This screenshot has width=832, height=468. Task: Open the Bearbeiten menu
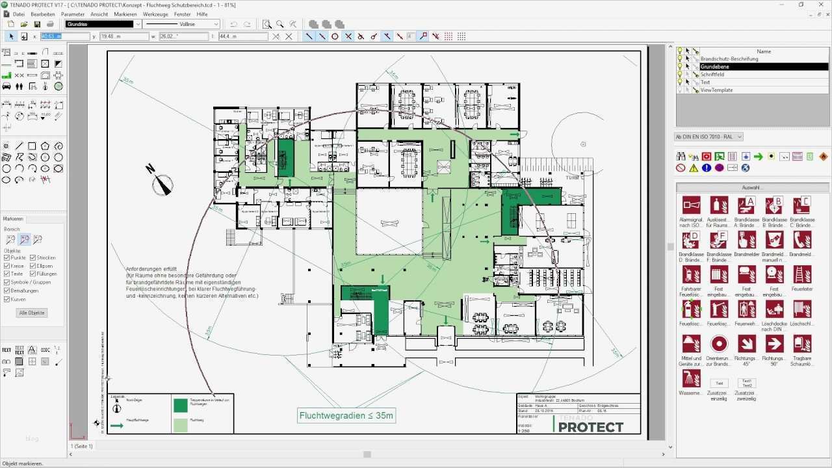point(43,14)
